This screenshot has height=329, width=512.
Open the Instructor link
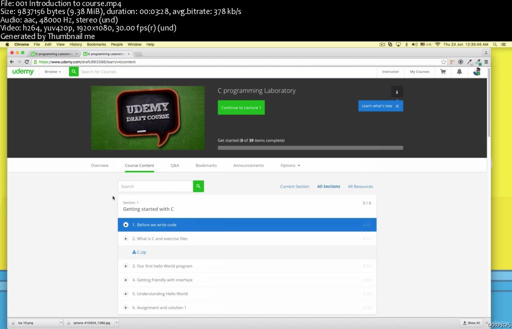coord(390,72)
